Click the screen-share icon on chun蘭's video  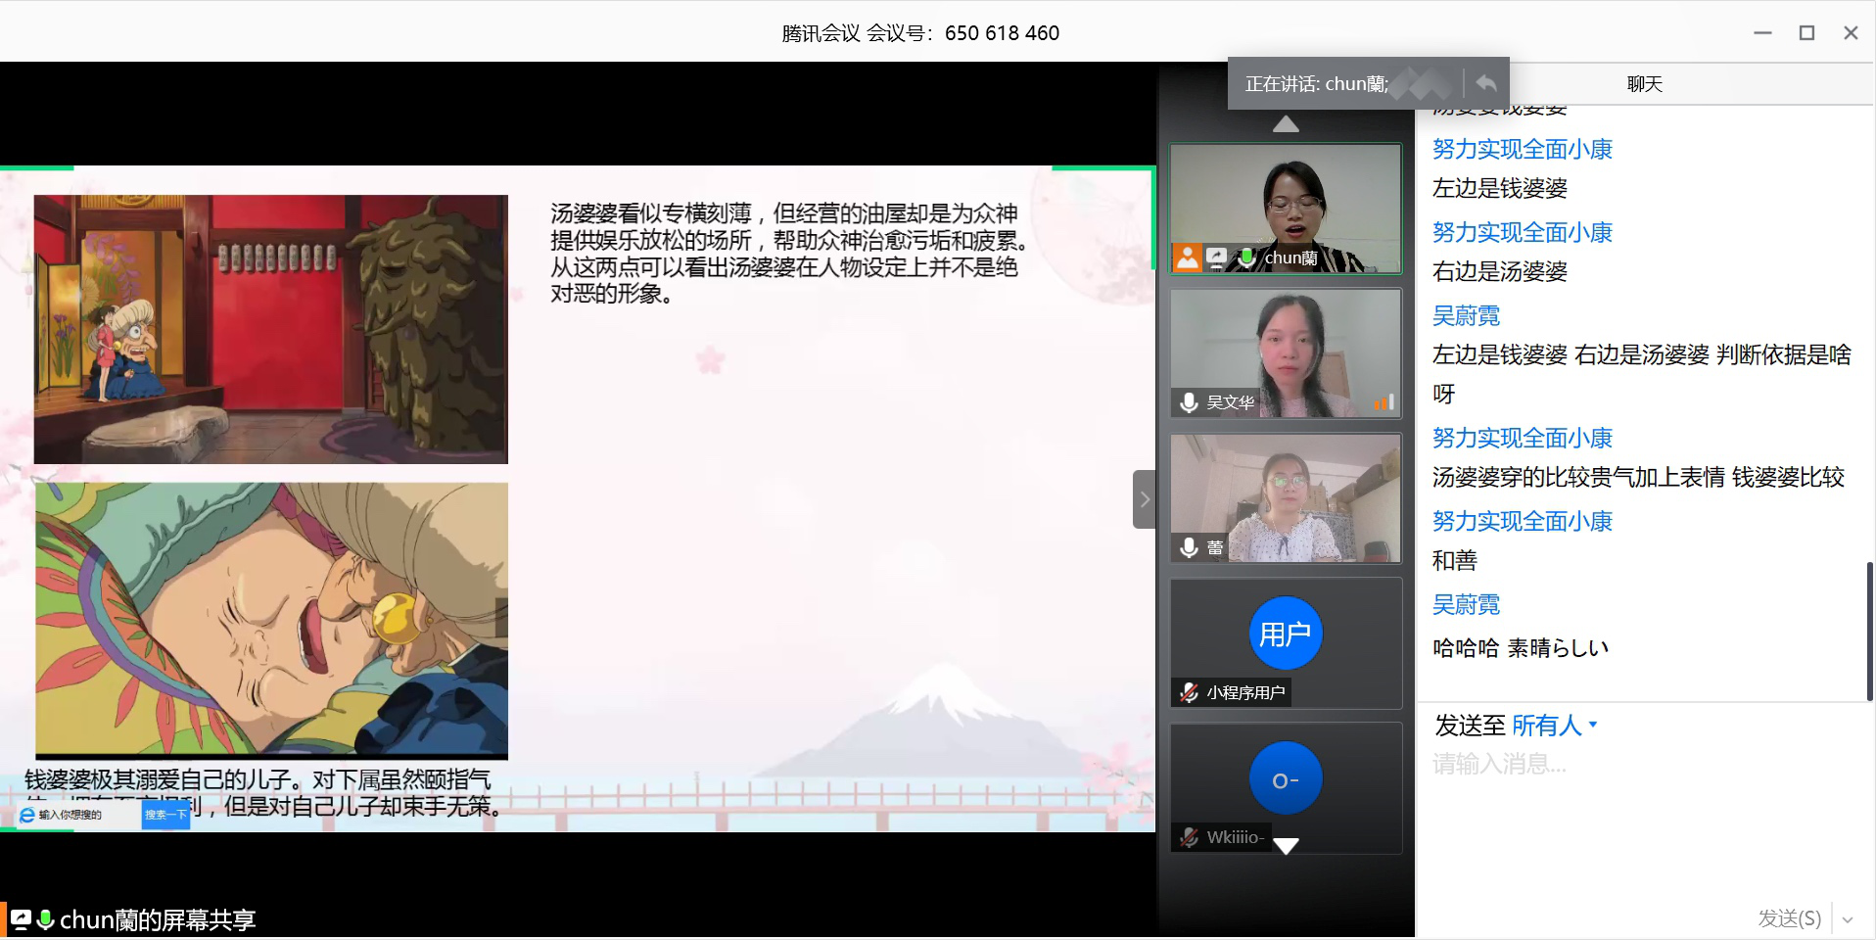(1216, 258)
